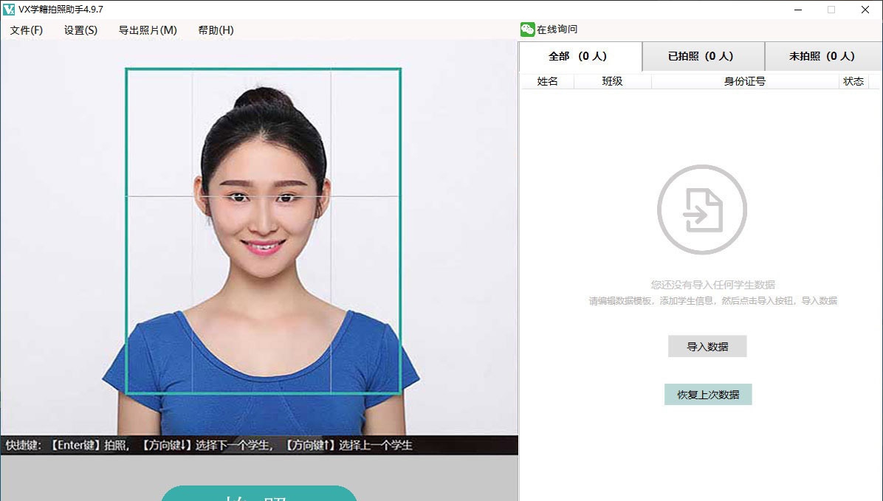The height and width of the screenshot is (501, 883).
Task: Click the 在线询问 text link
Action: click(x=558, y=30)
